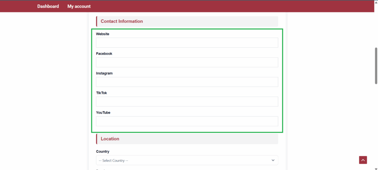The width and height of the screenshot is (378, 170).
Task: Click the Facebook field label
Action: pos(104,54)
